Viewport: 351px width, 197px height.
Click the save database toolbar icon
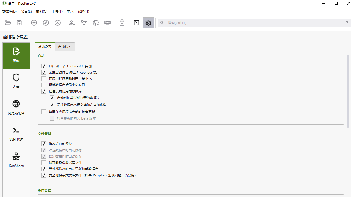click(x=19, y=23)
